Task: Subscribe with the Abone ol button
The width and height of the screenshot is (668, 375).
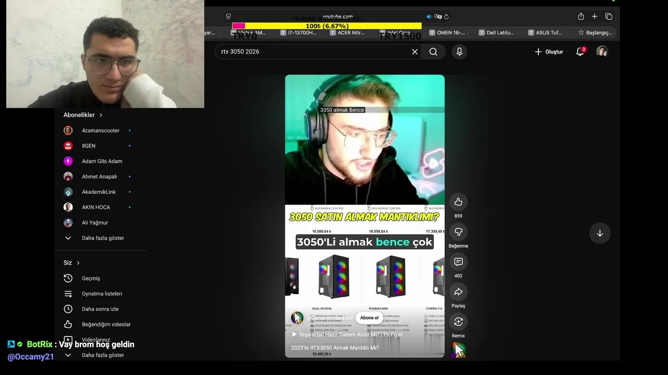Action: tap(369, 318)
